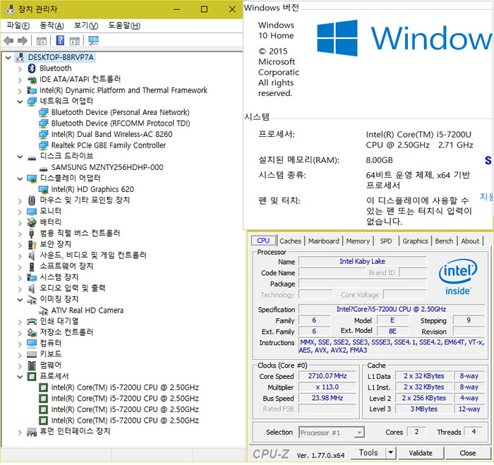Click the Help question mark toolbar icon
494x465 pixels.
click(x=61, y=40)
